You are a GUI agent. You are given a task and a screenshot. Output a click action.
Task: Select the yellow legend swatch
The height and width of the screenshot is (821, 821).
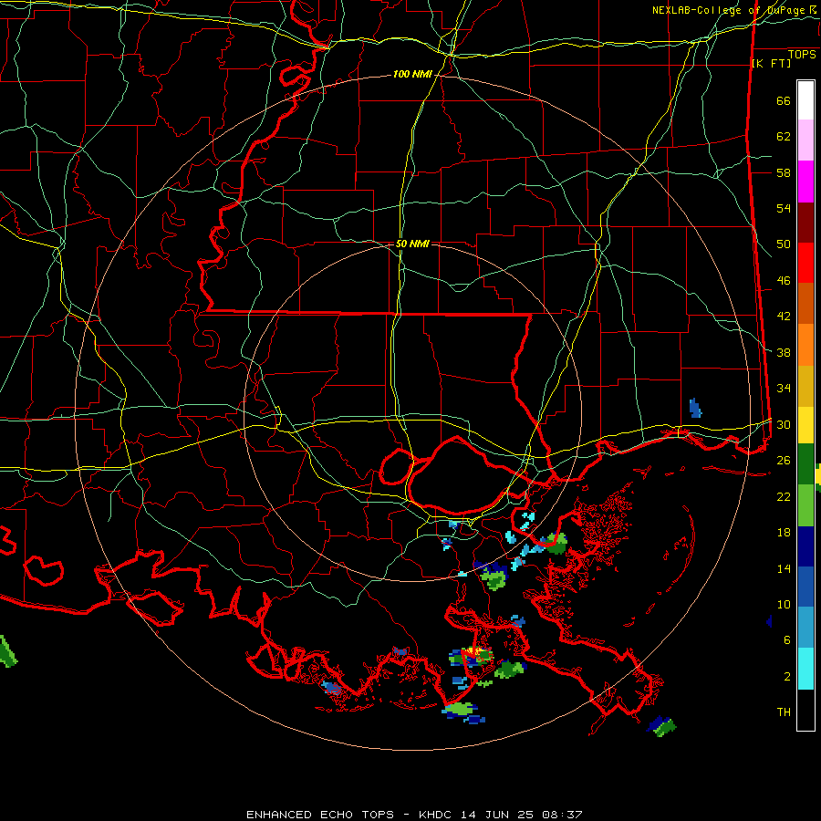805,425
